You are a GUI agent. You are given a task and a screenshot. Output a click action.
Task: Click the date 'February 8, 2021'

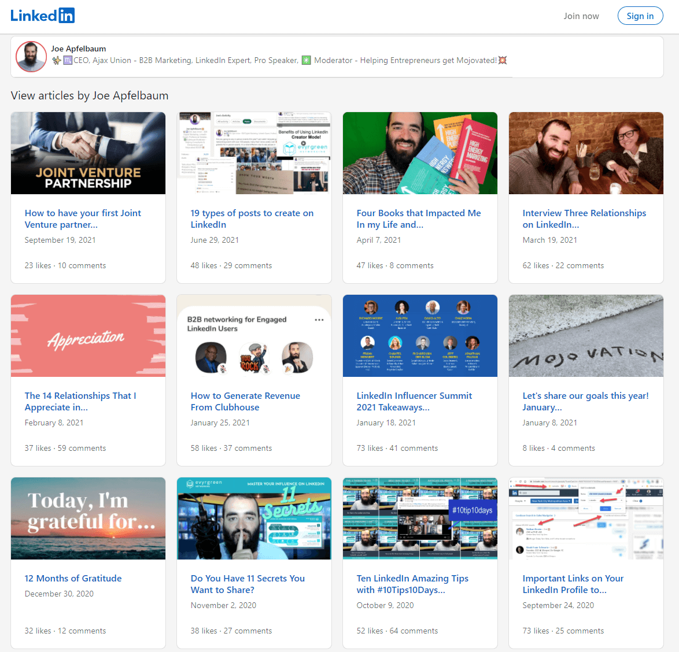(x=54, y=423)
